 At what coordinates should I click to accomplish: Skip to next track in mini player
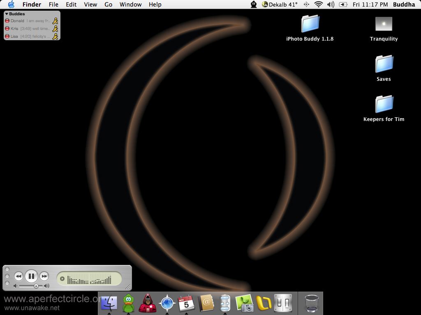click(x=44, y=276)
